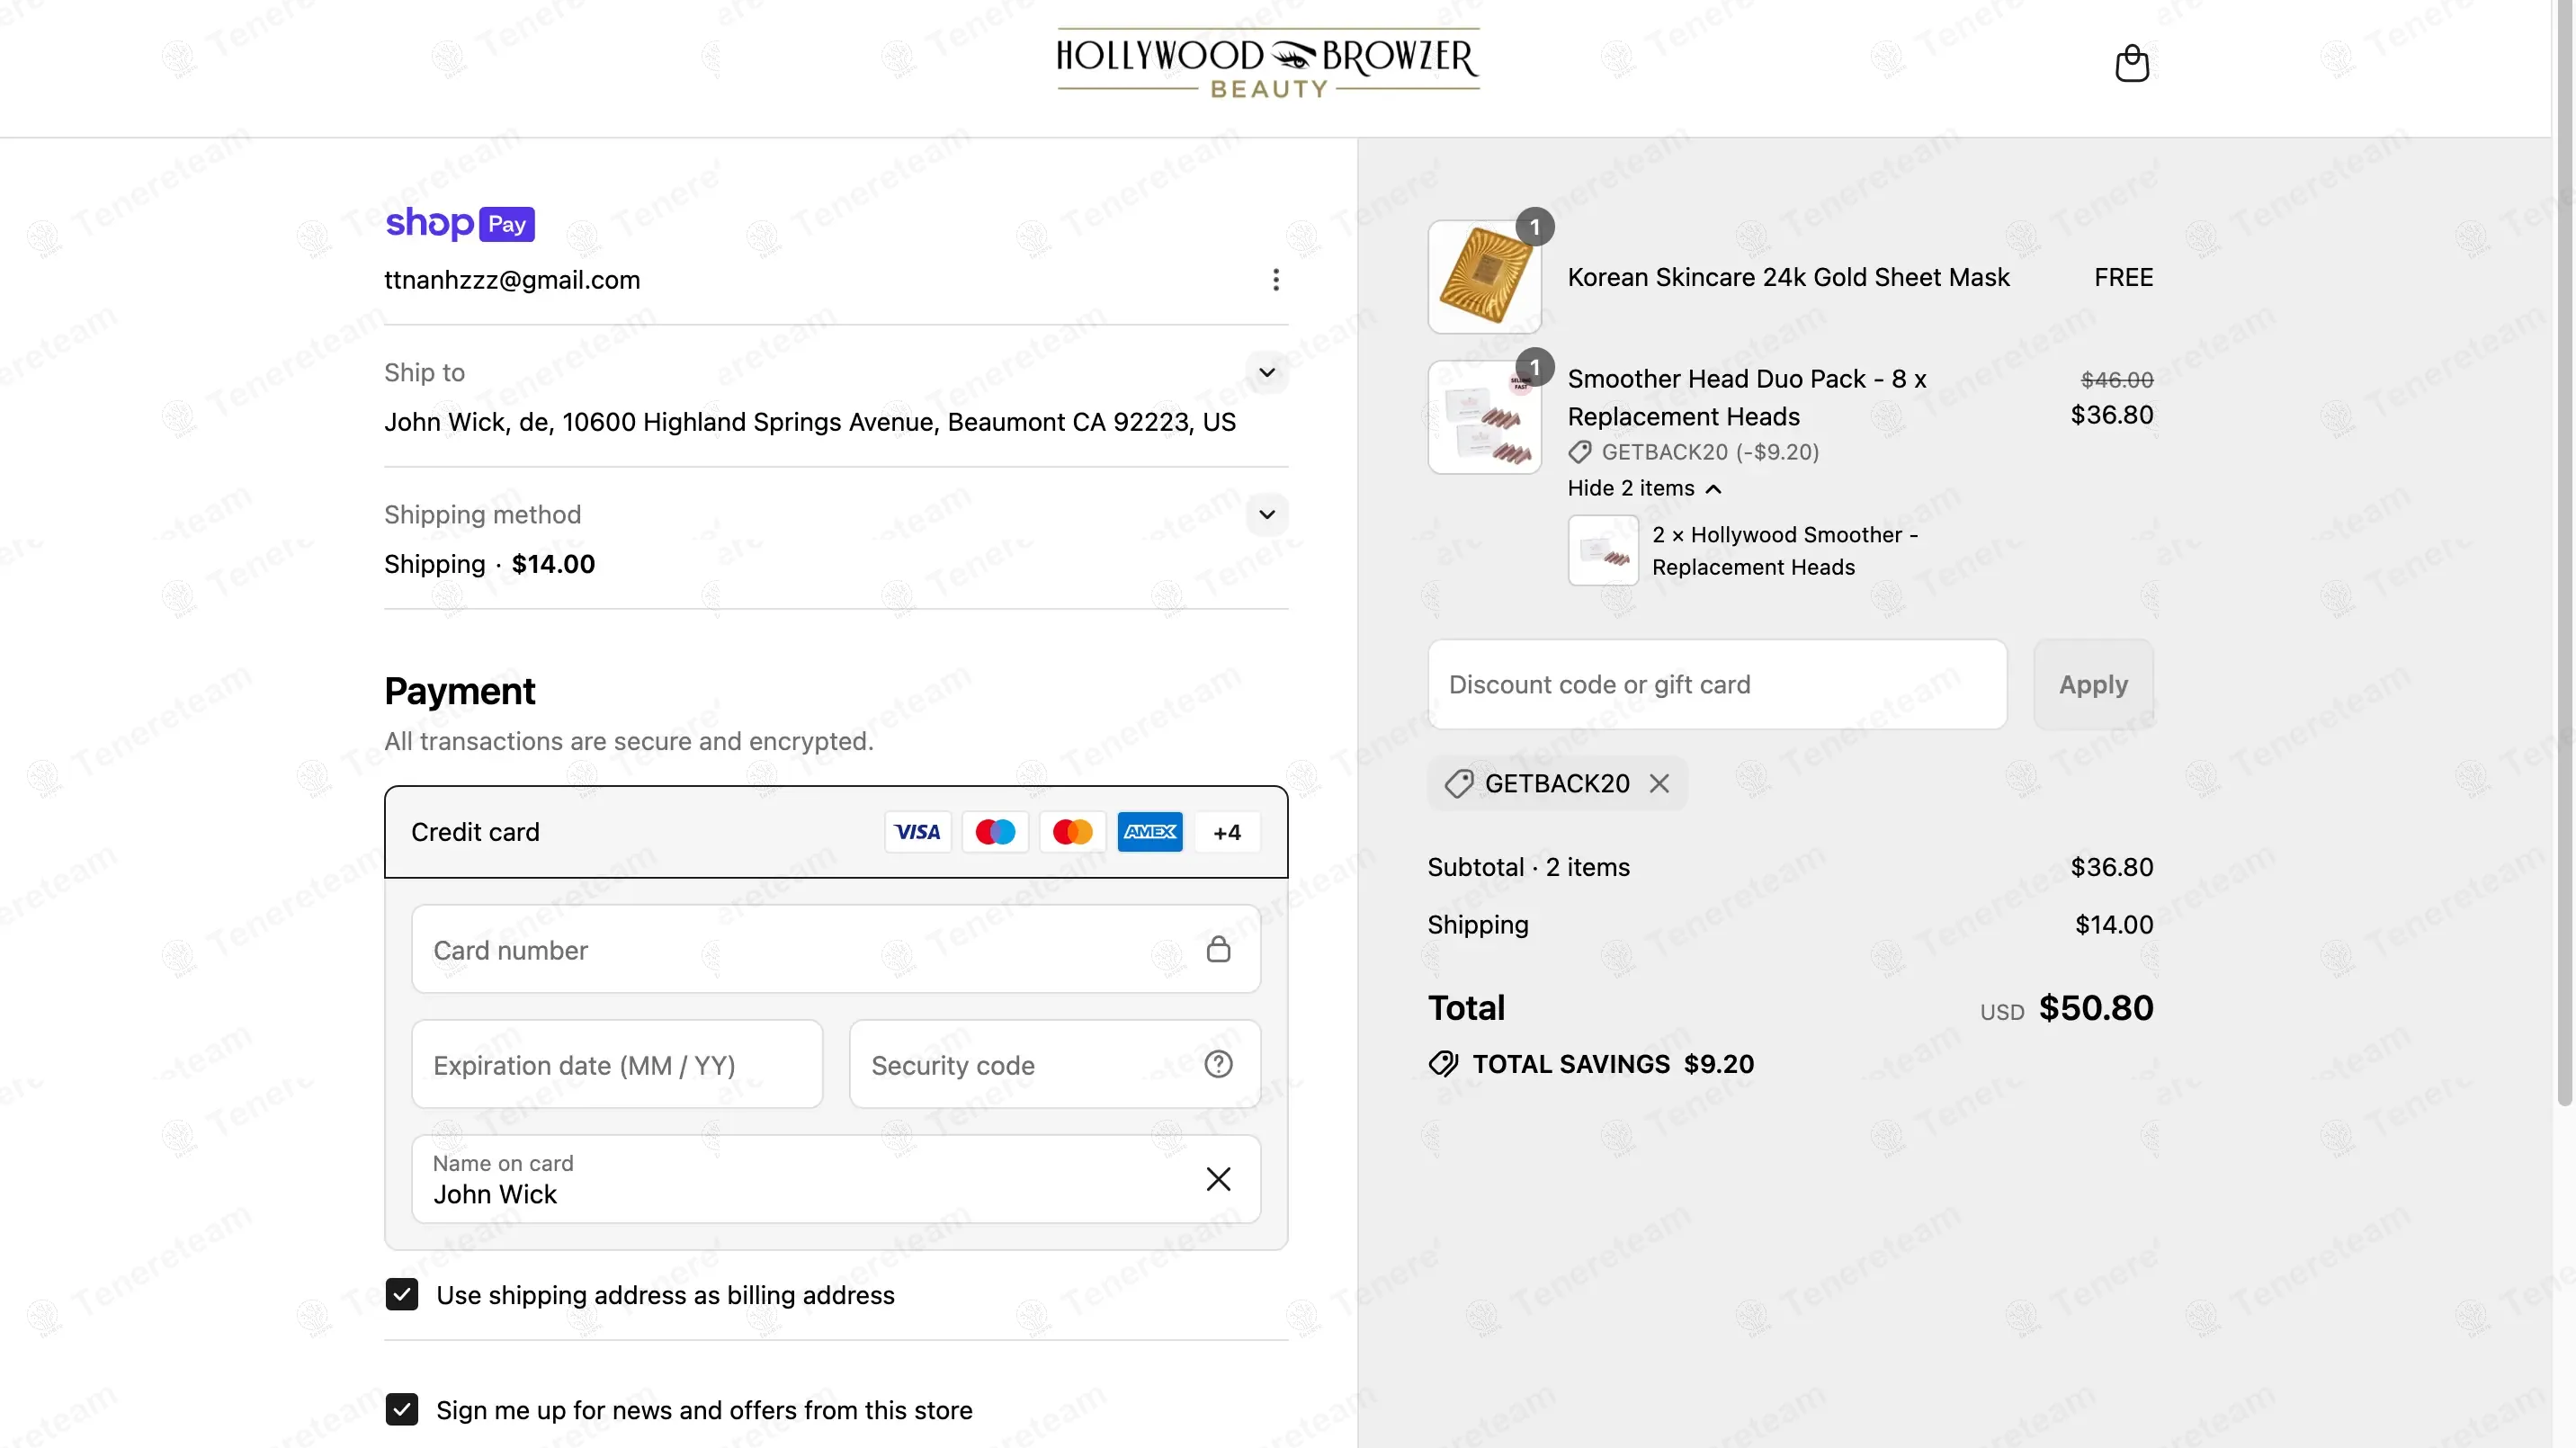
Task: Click the Payment heading
Action: tap(460, 691)
